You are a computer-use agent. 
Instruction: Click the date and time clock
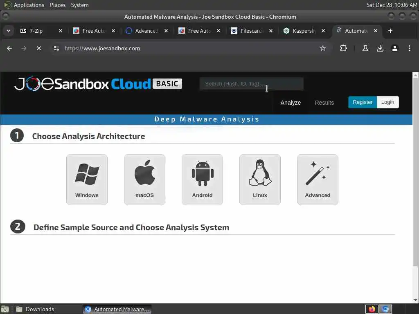tap(392, 5)
